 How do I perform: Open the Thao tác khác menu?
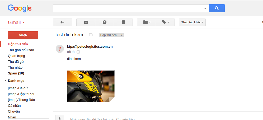pyautogui.click(x=192, y=23)
